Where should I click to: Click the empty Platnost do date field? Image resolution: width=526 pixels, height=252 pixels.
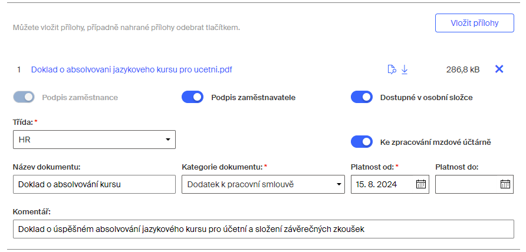pyautogui.click(x=474, y=184)
